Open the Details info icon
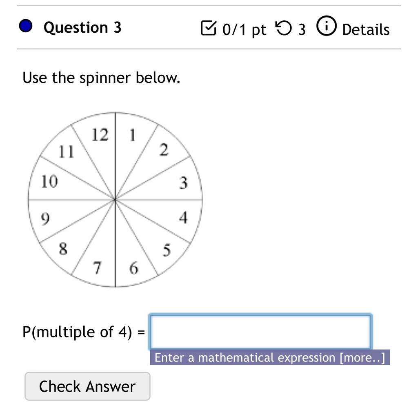The width and height of the screenshot is (418, 417). [x=326, y=26]
